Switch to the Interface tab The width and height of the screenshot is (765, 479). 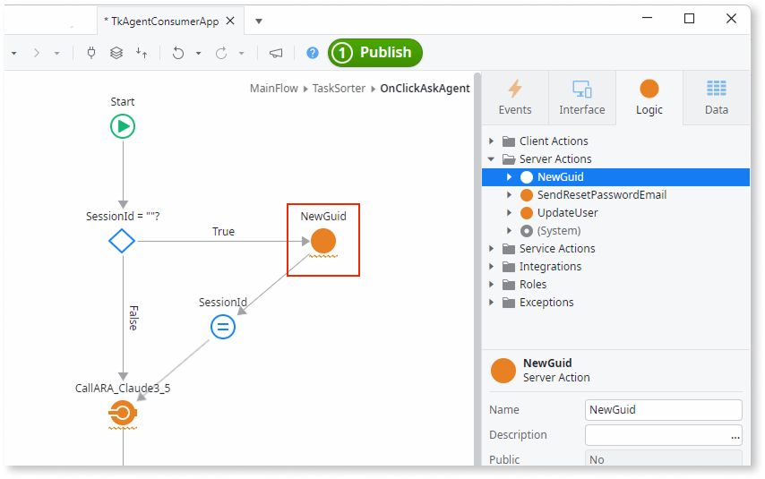[581, 98]
